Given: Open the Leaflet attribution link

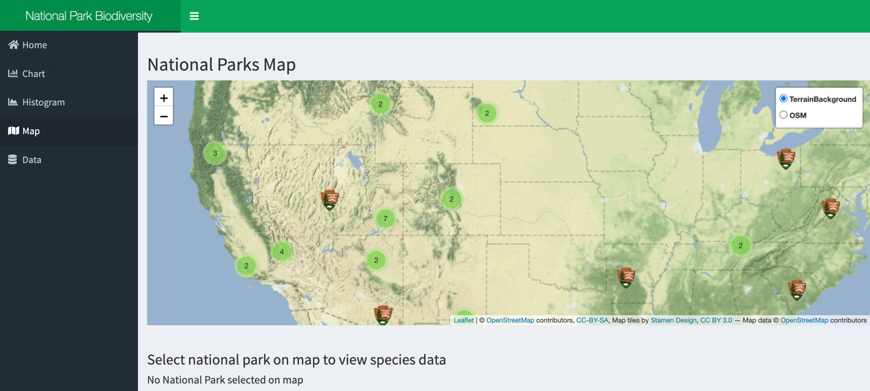Looking at the screenshot, I should click(x=463, y=320).
